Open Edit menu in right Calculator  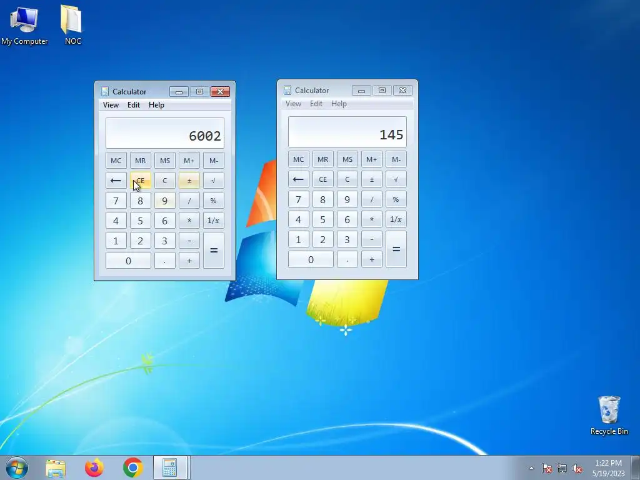316,104
